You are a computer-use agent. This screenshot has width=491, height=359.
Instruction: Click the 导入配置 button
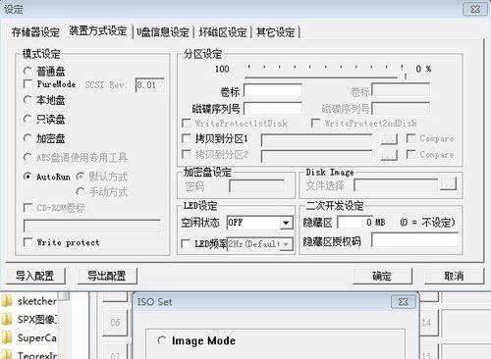coord(35,276)
